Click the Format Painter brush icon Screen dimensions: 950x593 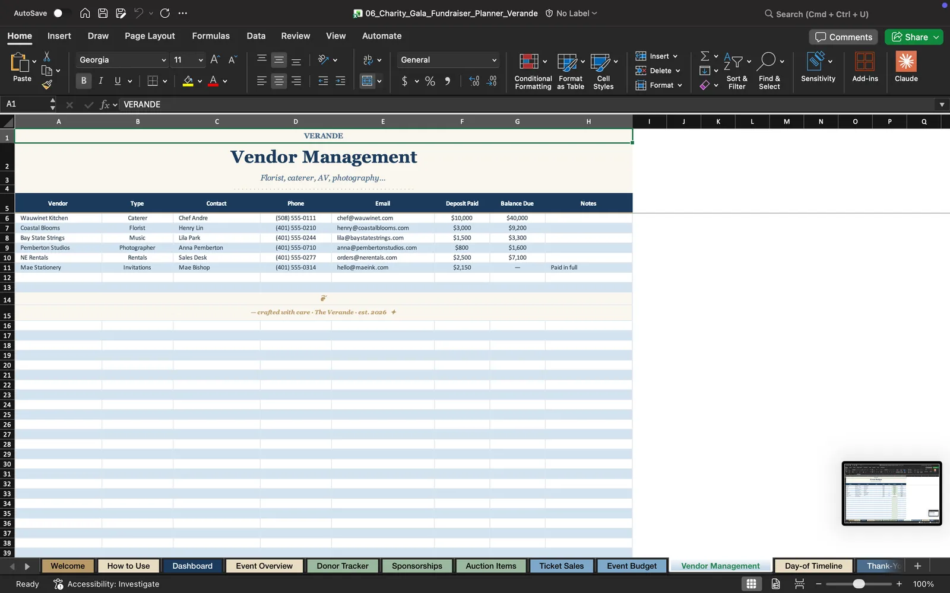(47, 85)
